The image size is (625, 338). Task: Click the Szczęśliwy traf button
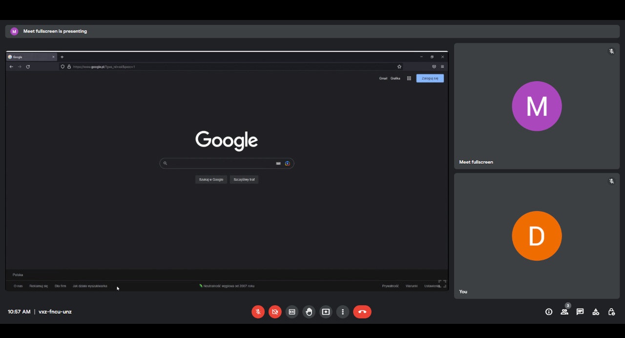click(244, 179)
